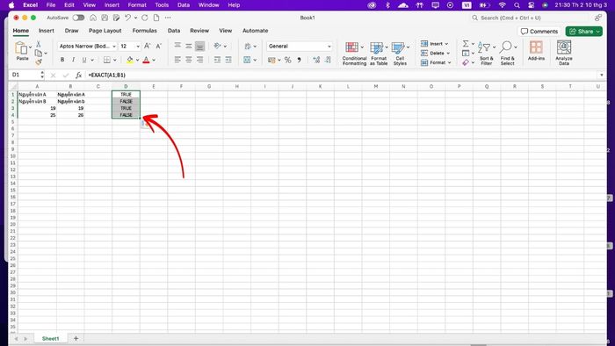This screenshot has height=346, width=615.
Task: Click the Save icon in title bar
Action: 105,18
